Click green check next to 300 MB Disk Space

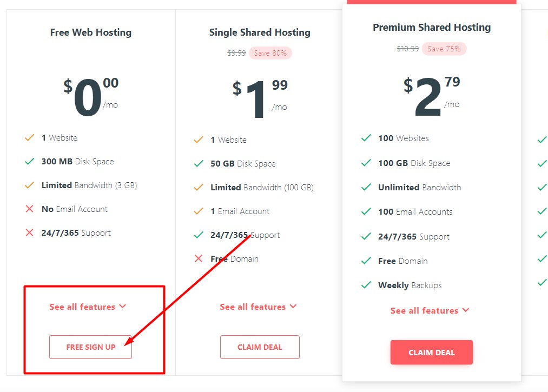[x=30, y=161]
